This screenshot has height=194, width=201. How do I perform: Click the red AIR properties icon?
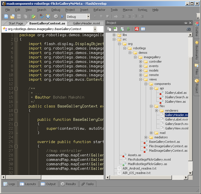coord(137,29)
